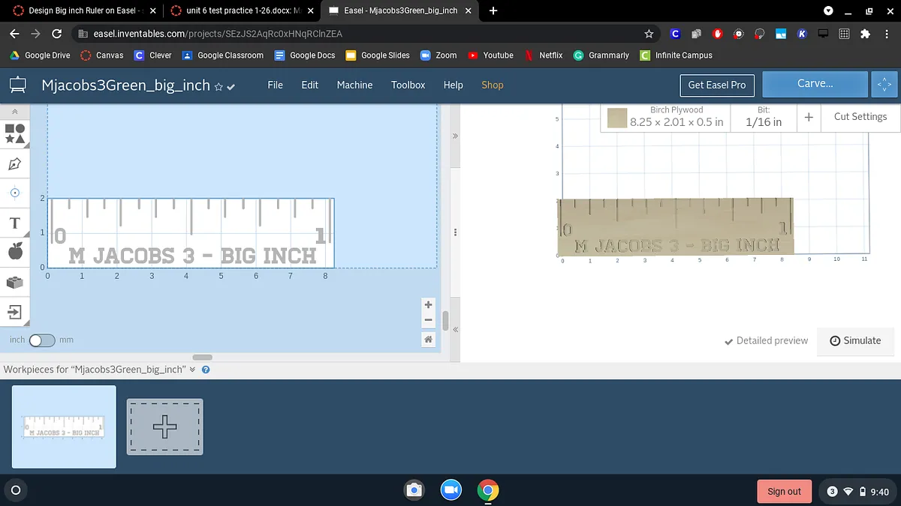Image resolution: width=901 pixels, height=506 pixels.
Task: Open the Toolbox menu
Action: coord(408,85)
